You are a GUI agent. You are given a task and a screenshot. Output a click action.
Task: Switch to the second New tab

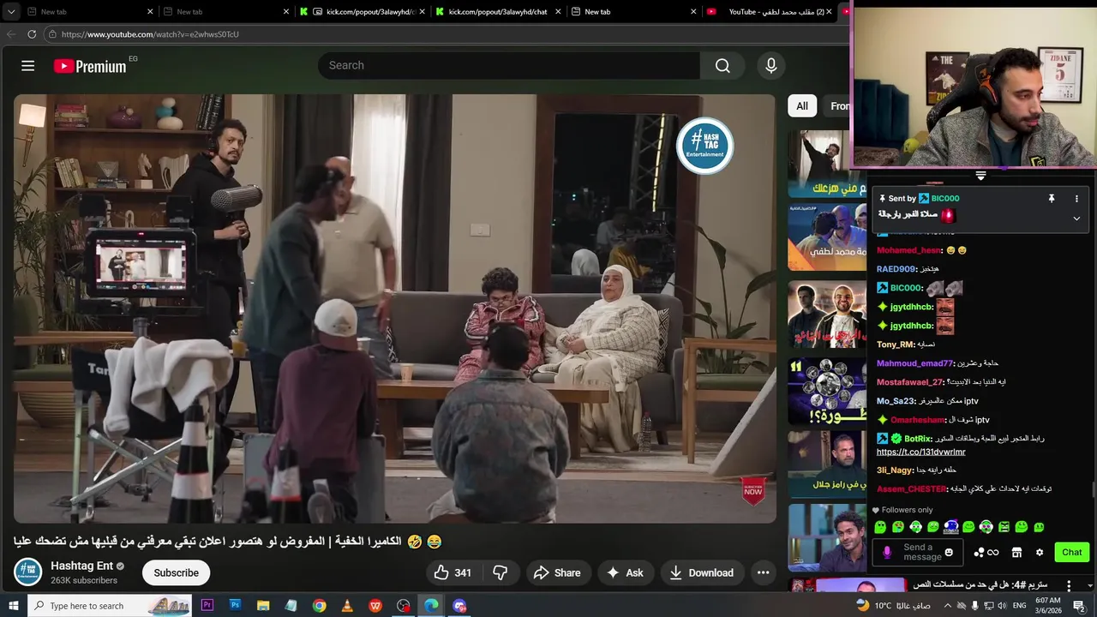[227, 12]
